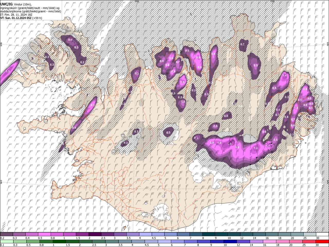
Task: Pick the dark blue swatch labeled 10 on the lower scale
Action: [x=230, y=242]
